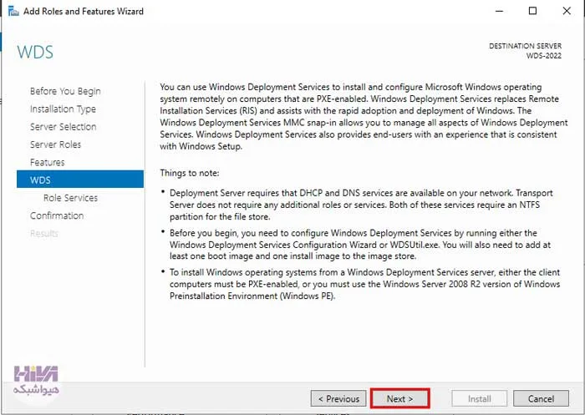The width and height of the screenshot is (585, 415).
Task: Select the highlighted WDS step
Action: pos(80,180)
